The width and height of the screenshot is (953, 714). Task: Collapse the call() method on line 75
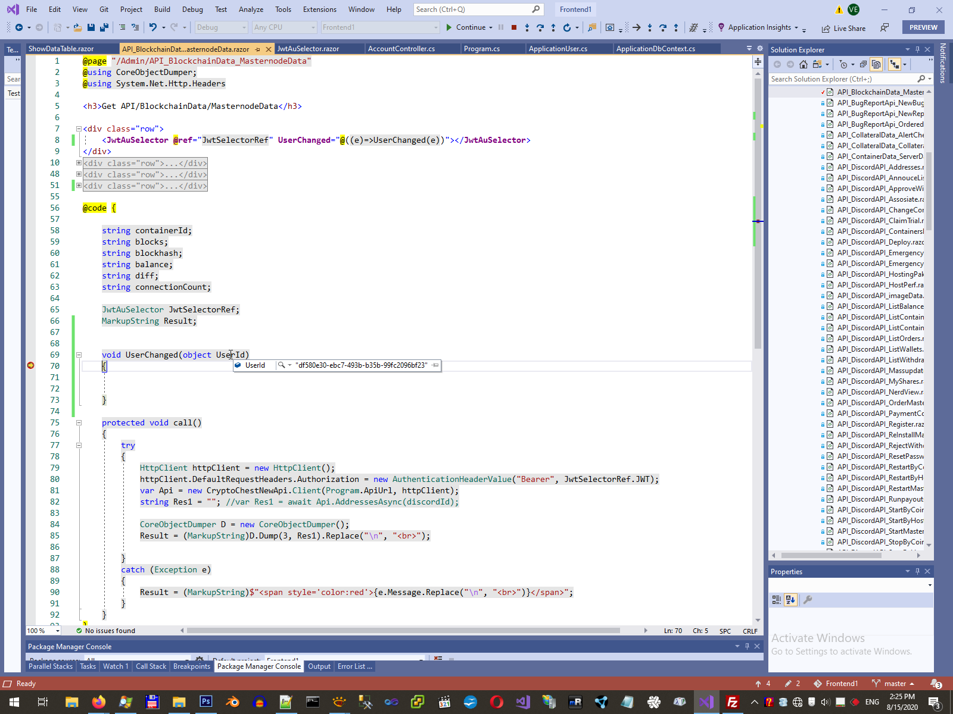(x=79, y=422)
